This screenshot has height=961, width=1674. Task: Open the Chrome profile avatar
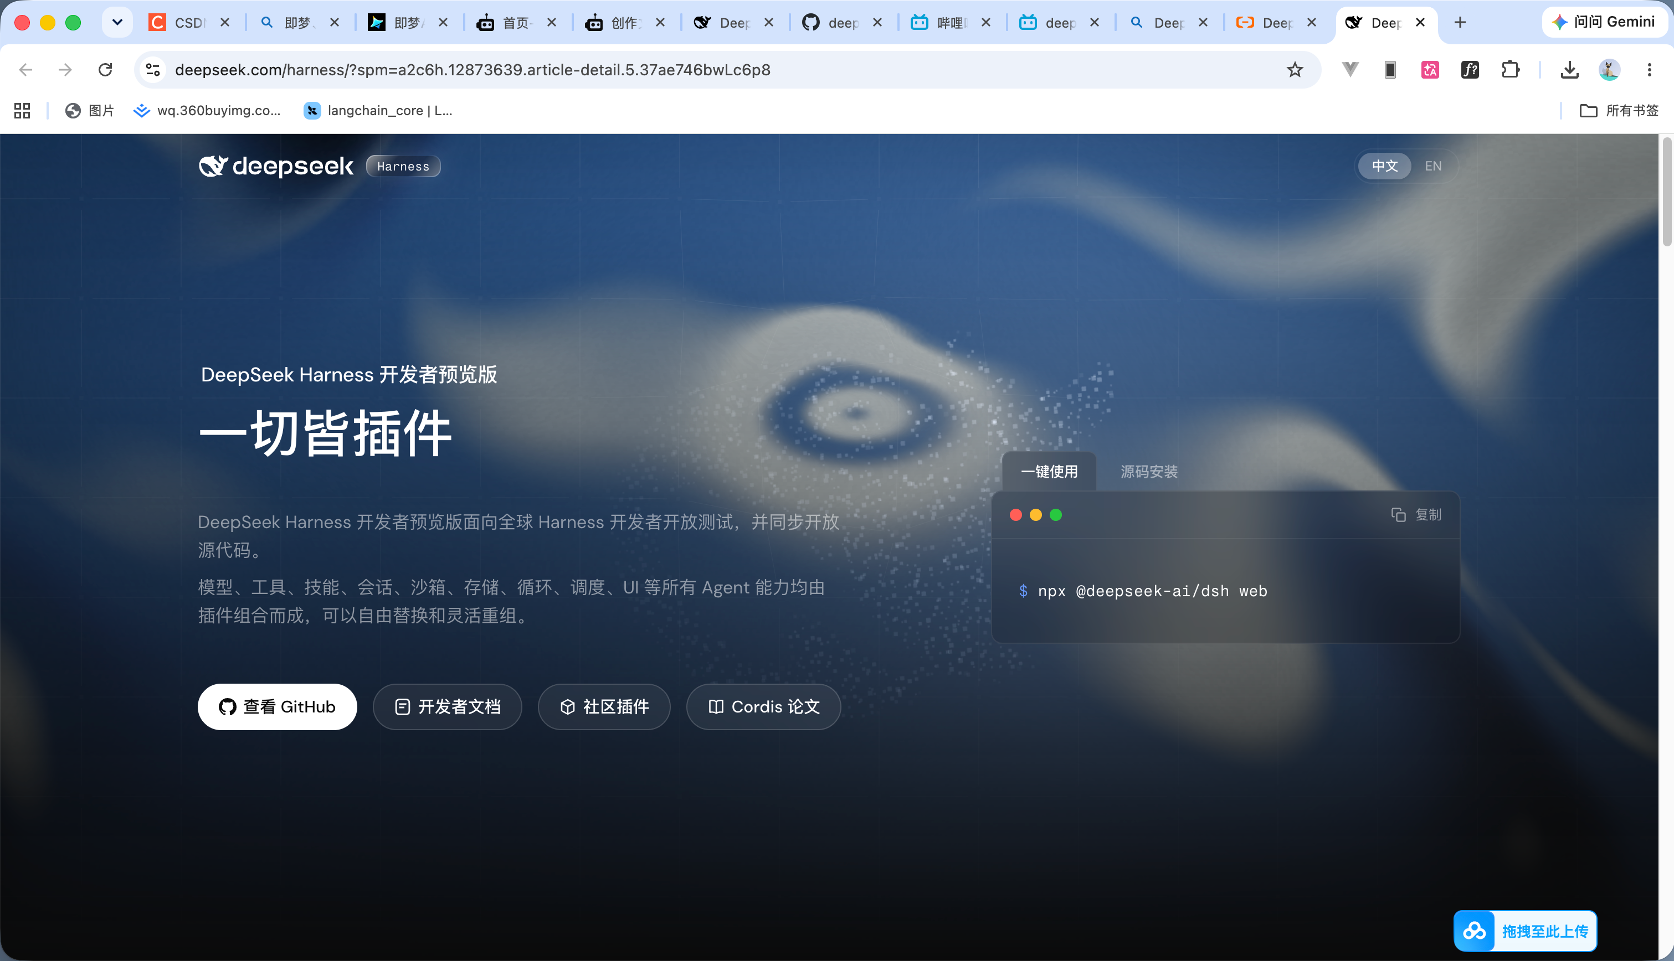coord(1609,69)
